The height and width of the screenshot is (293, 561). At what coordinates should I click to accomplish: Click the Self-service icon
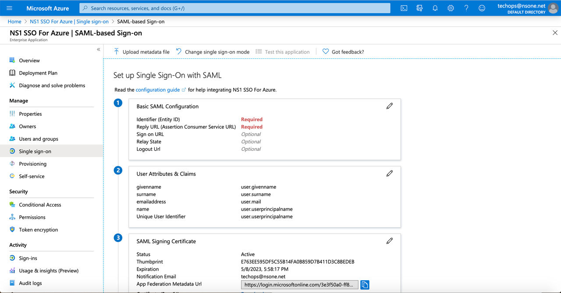(x=12, y=176)
